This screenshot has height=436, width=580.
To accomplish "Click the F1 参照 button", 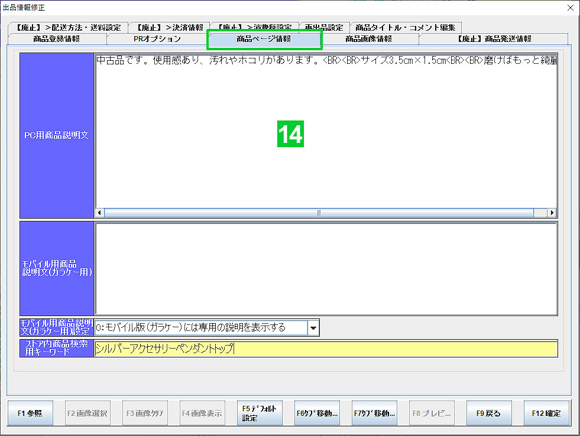I will (x=30, y=413).
